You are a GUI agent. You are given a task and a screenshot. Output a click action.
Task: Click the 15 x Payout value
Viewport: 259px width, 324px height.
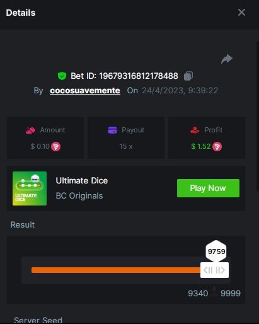pyautogui.click(x=126, y=146)
